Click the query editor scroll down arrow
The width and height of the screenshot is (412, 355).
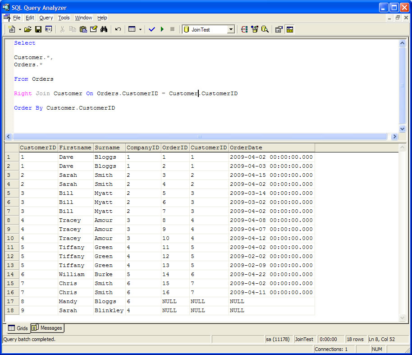402,129
